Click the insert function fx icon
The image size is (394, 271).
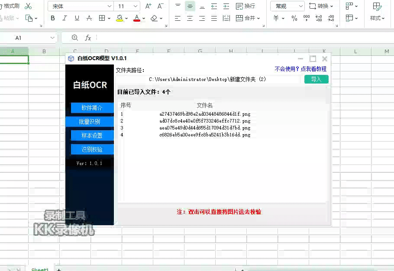[88, 38]
